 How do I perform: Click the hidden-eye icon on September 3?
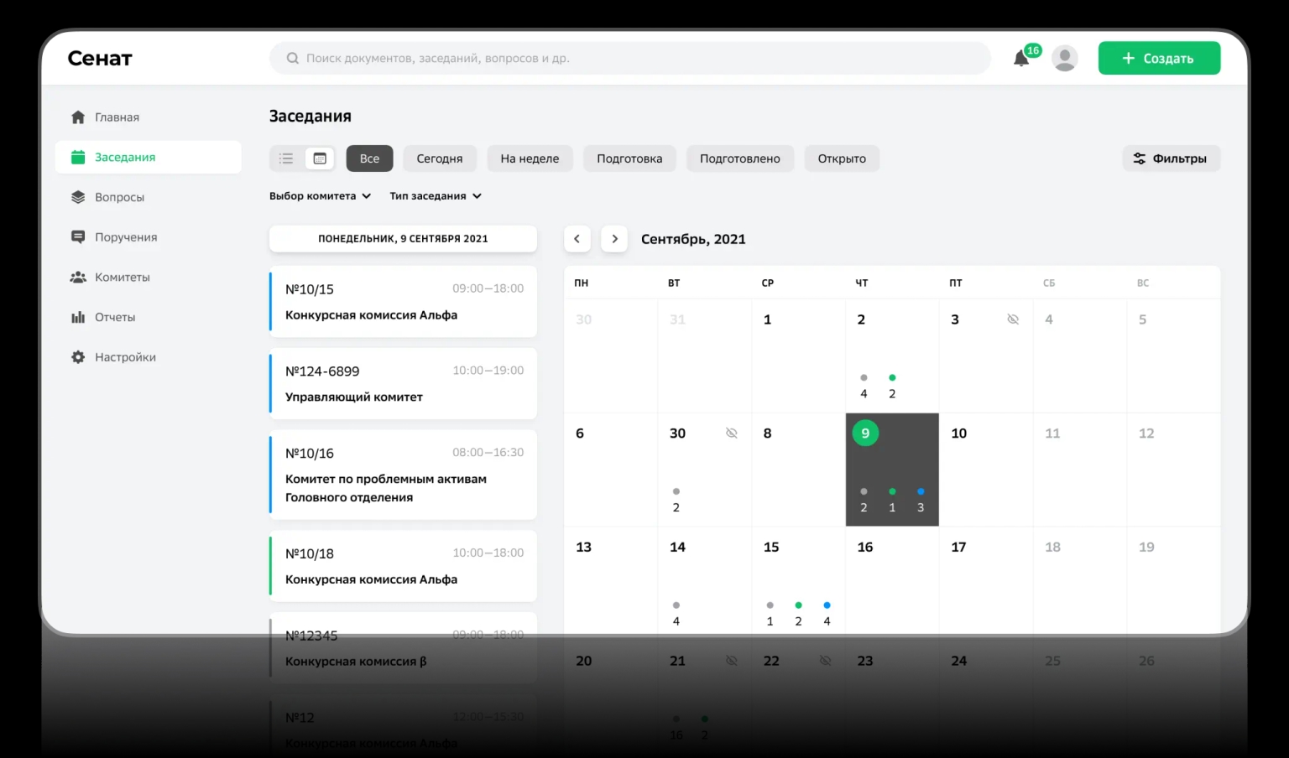(1013, 319)
